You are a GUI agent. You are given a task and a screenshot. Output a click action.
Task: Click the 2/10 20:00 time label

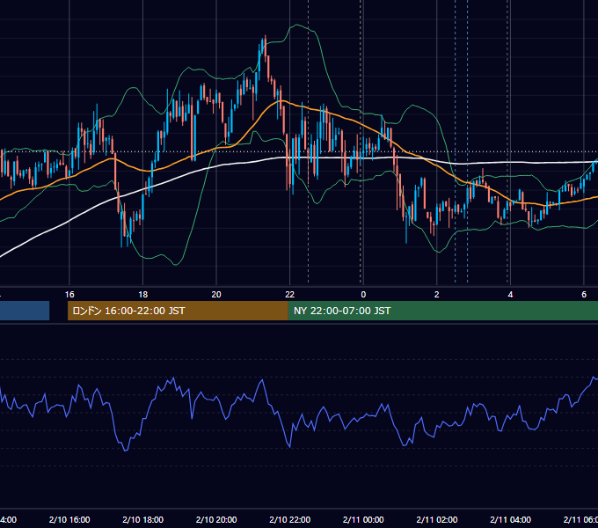tap(216, 519)
